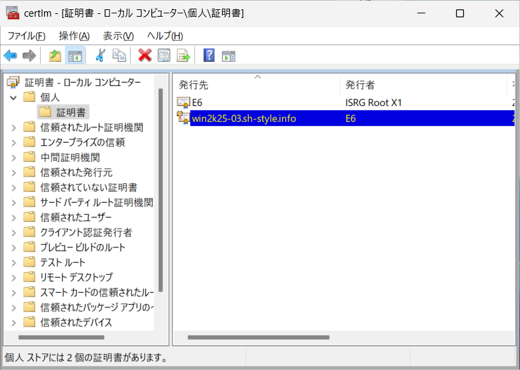The width and height of the screenshot is (520, 370).
Task: Click the tree pane vertical scrollbar
Action: (x=161, y=190)
